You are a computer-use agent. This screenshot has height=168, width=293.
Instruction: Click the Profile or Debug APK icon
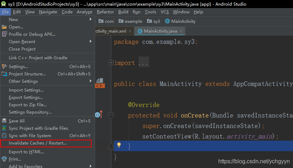[4, 34]
